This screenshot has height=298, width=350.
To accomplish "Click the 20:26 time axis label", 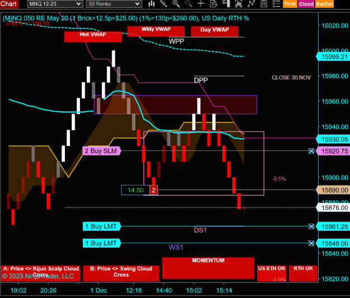I will point(48,290).
